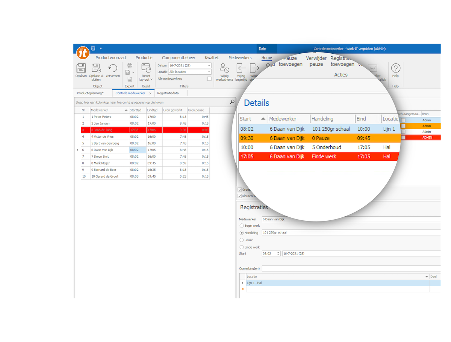Screen dimensions: 451x342
Task: Choose the Begin werk radio option
Action: (241, 226)
